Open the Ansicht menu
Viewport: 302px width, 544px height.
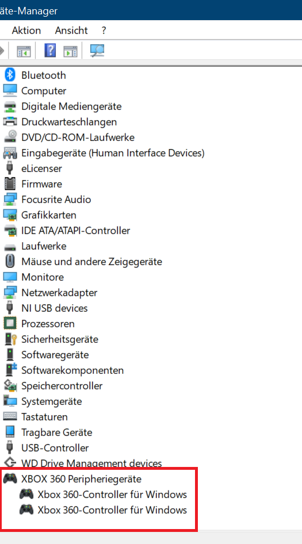coord(71,30)
